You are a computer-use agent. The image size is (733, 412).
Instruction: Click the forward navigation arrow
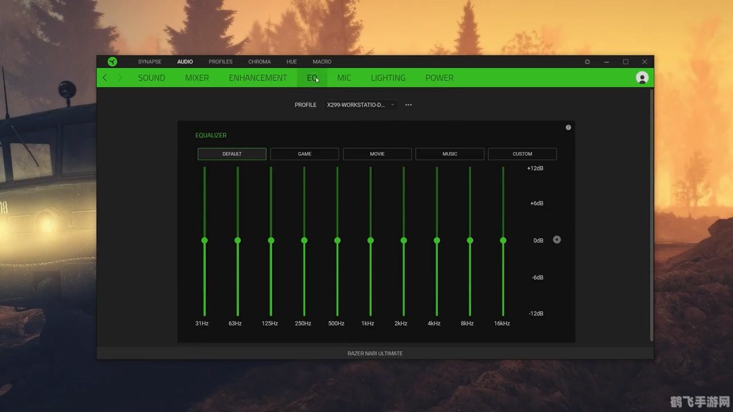[120, 78]
